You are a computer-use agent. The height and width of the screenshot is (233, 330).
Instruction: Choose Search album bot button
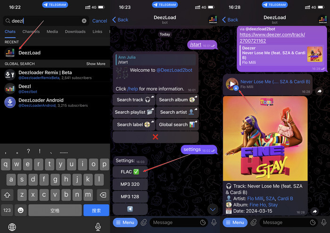point(177,100)
